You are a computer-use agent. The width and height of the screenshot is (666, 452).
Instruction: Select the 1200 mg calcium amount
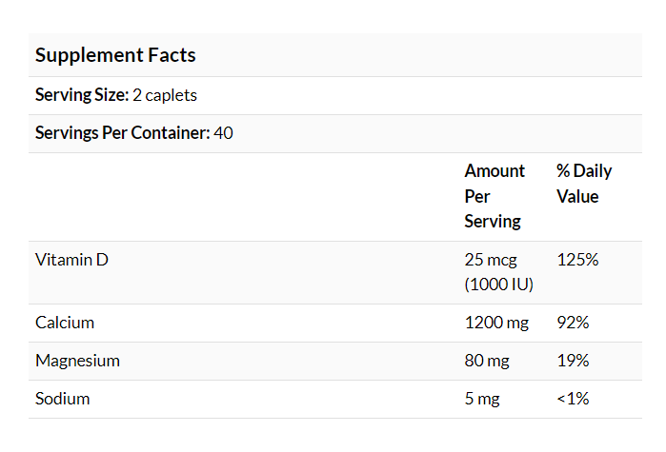coord(496,323)
